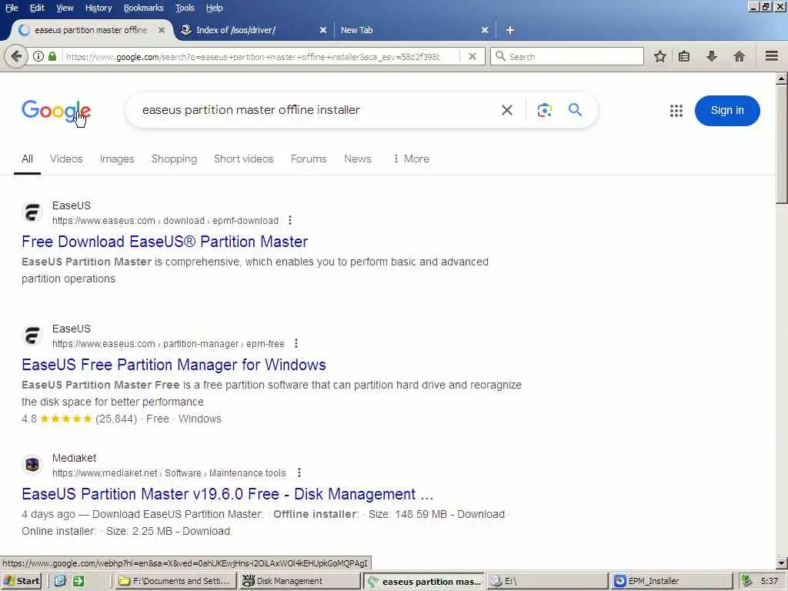Expand the More search filters
Viewport: 788px width, 591px height.
click(411, 159)
